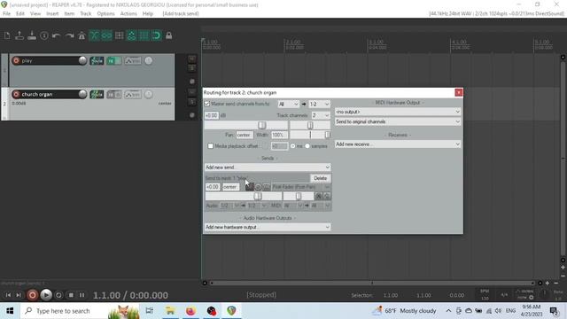Click the Undo toolbar icon

pos(57,35)
